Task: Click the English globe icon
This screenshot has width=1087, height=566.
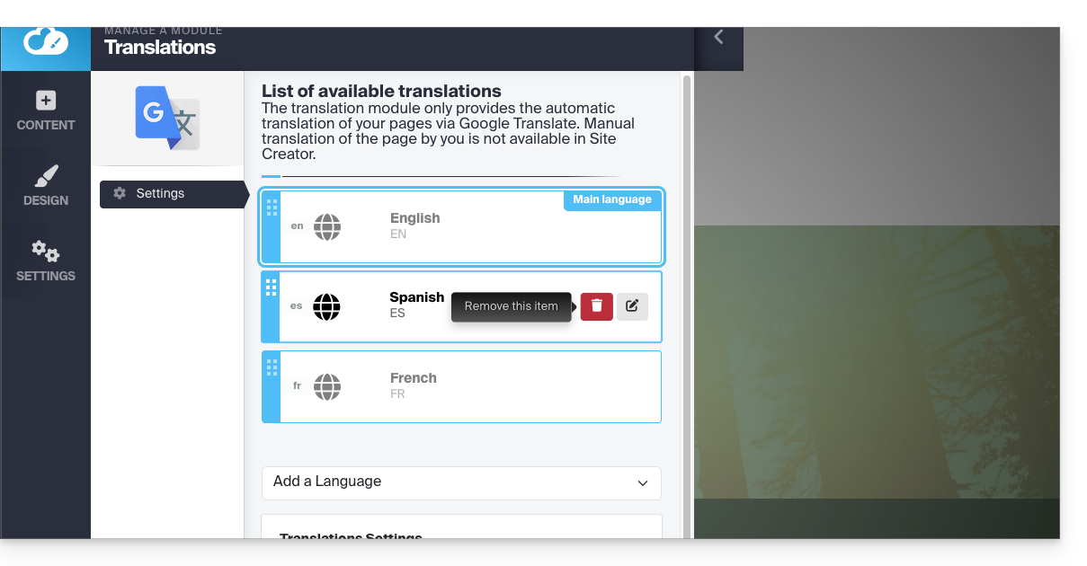Action: 327,227
